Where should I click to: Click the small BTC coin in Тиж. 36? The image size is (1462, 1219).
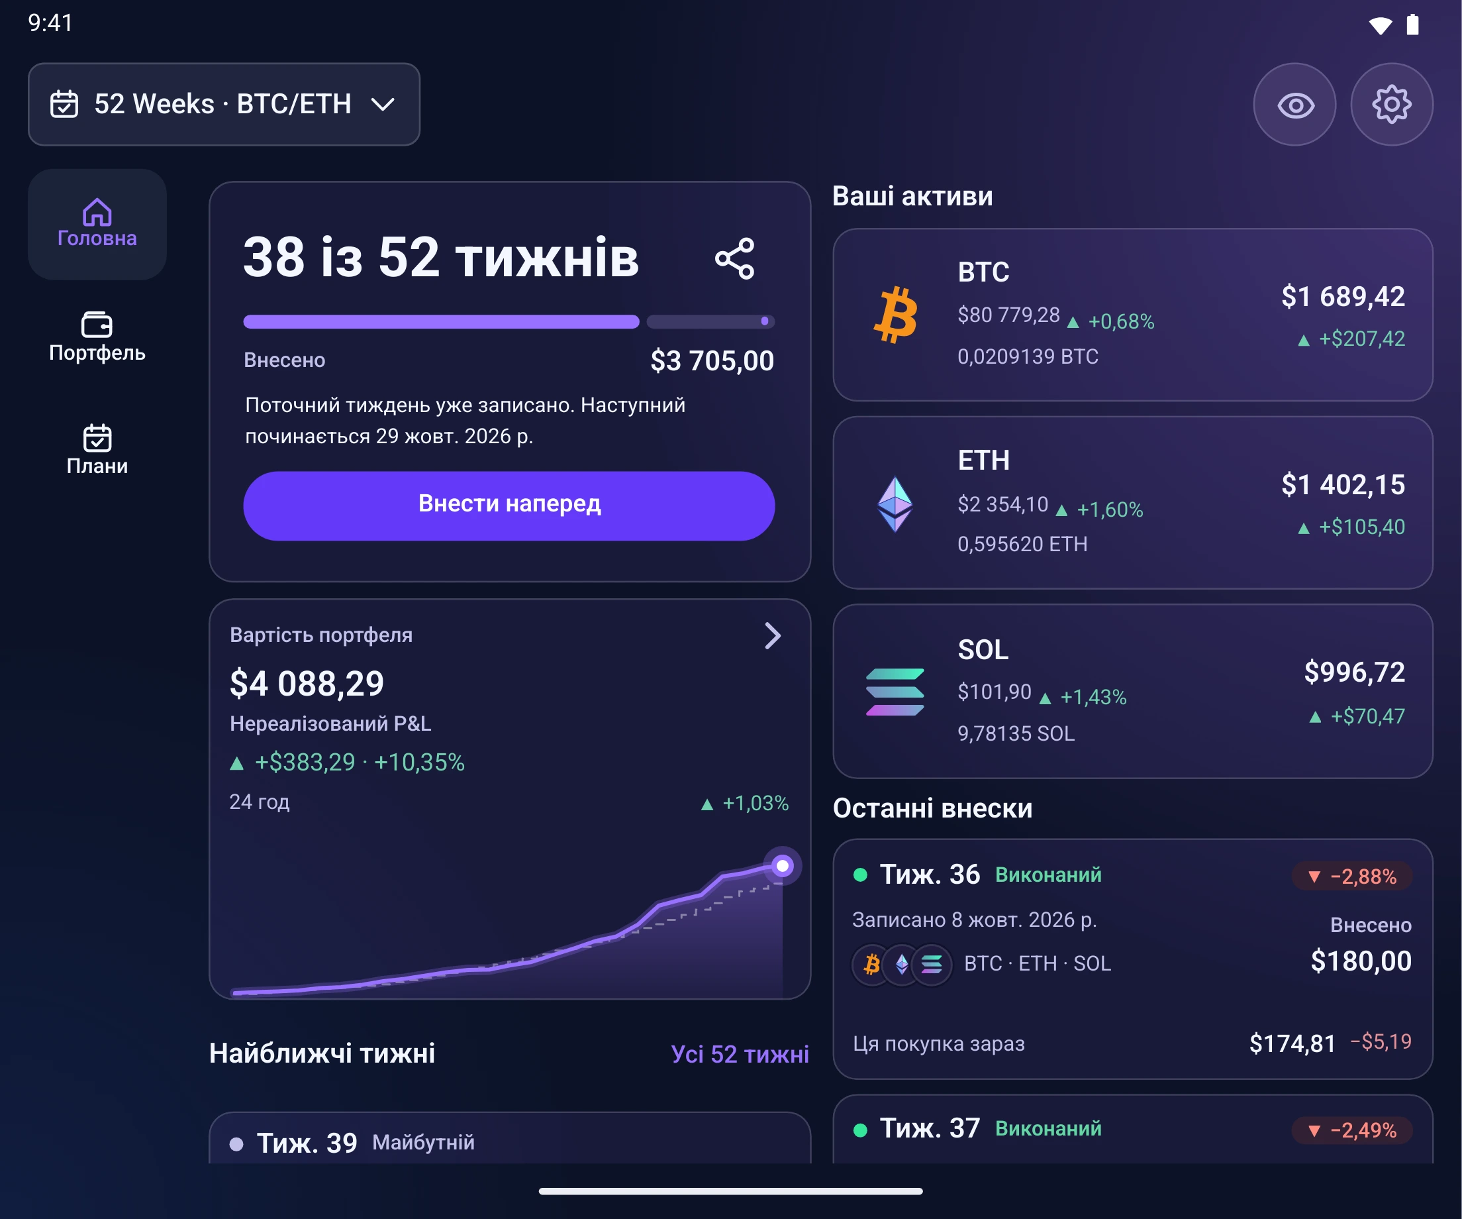coord(871,965)
